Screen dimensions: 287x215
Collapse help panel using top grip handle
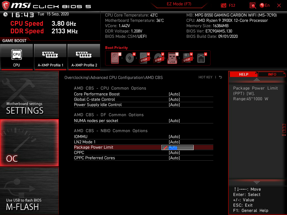(x=257, y=79)
